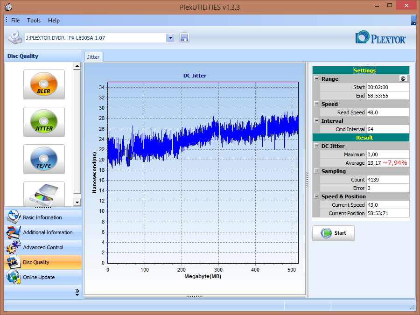Click the grip below the disc test list
The height and width of the screenshot is (315, 420).
[x=43, y=208]
